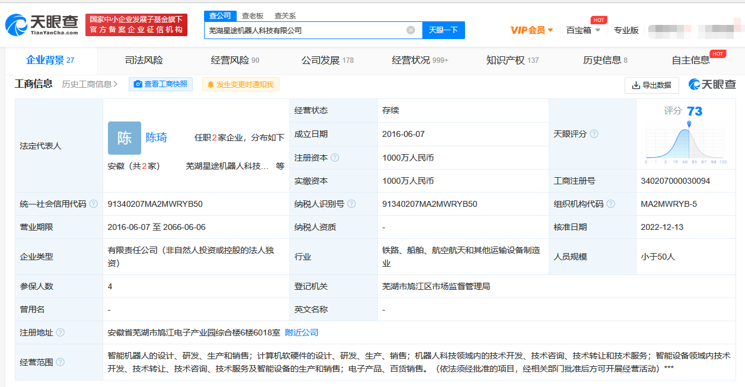This screenshot has width=745, height=387.
Task: Open help icon next to 经营范围
Action: (x=61, y=362)
